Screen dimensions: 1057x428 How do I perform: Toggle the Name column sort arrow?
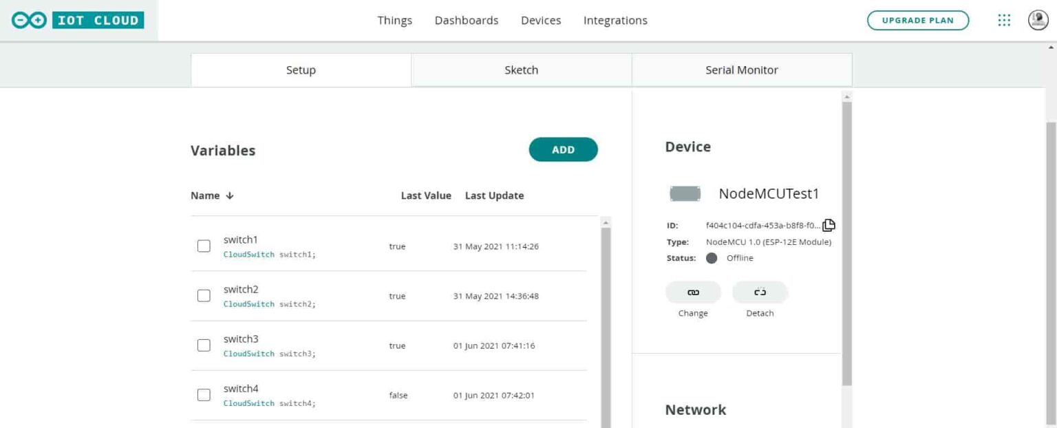point(228,195)
